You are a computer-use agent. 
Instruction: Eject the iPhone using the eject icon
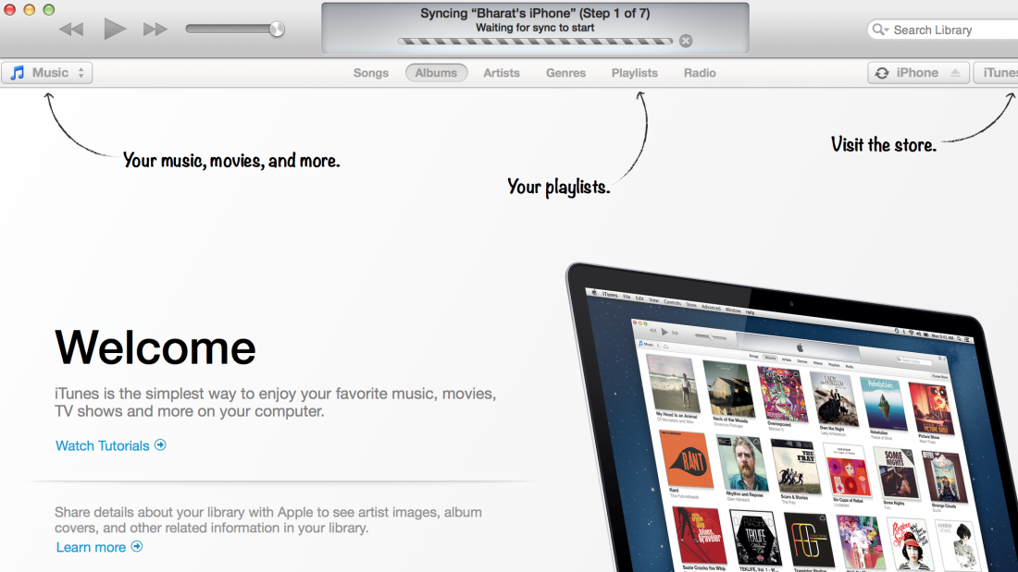(x=955, y=73)
